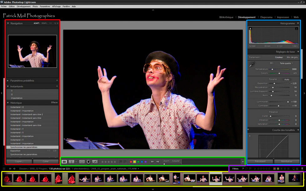Expand the Paramètres prédéfinis panel
This screenshot has height=191, width=306.
coord(8,81)
